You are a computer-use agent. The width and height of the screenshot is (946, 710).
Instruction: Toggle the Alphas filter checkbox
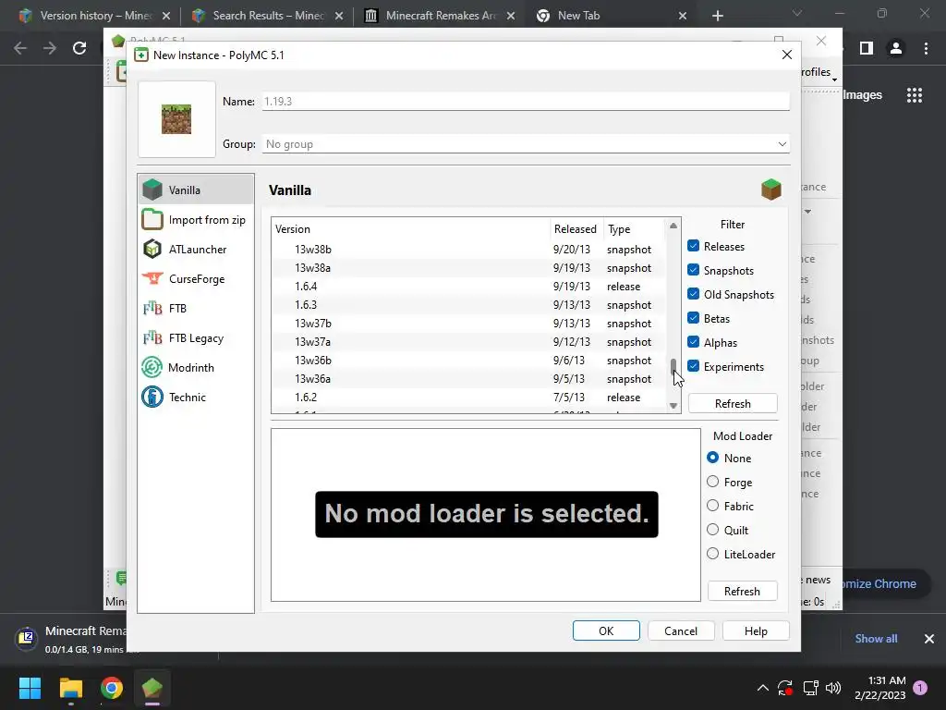(693, 342)
